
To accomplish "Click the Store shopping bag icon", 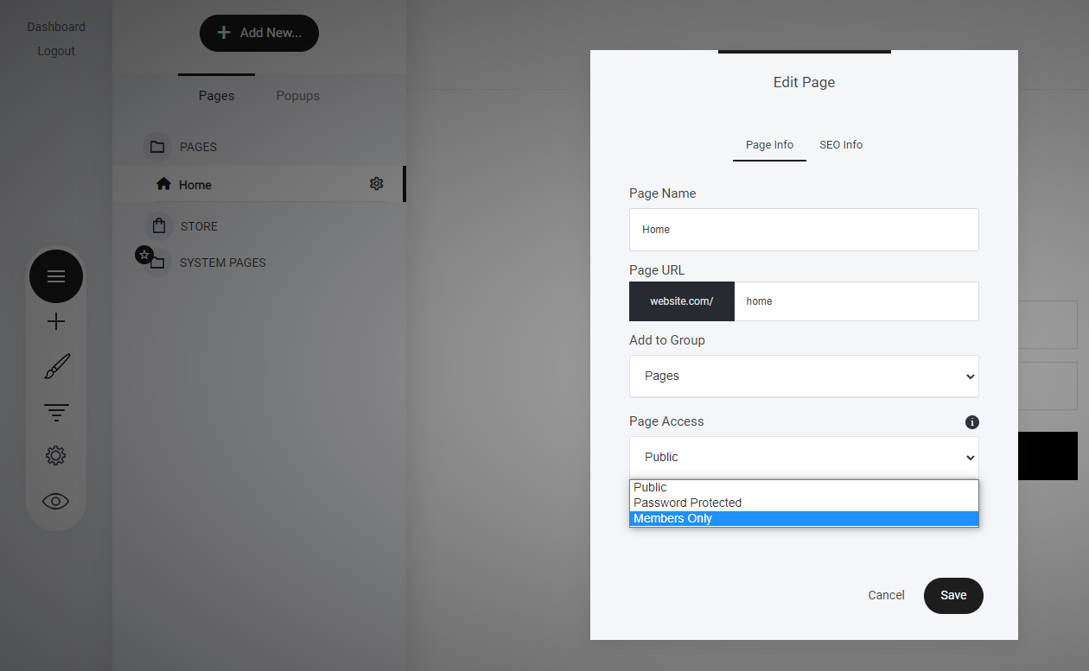I will click(158, 226).
